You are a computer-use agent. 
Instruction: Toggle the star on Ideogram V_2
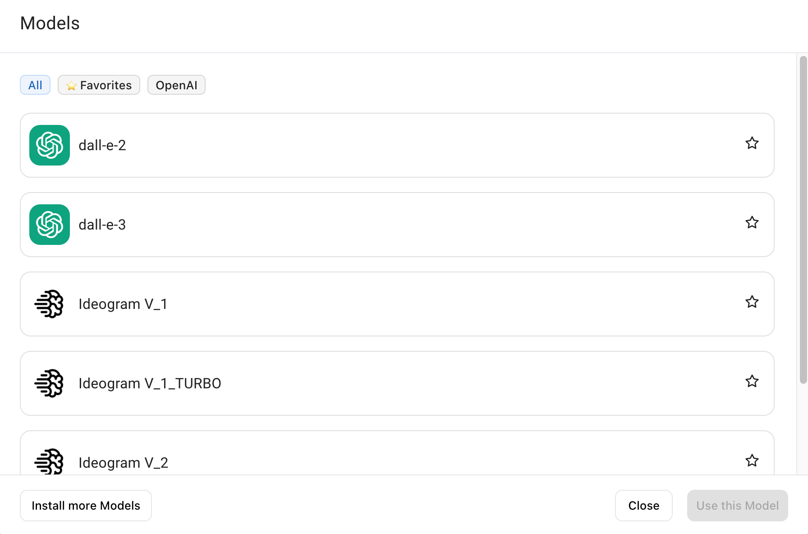pos(752,461)
